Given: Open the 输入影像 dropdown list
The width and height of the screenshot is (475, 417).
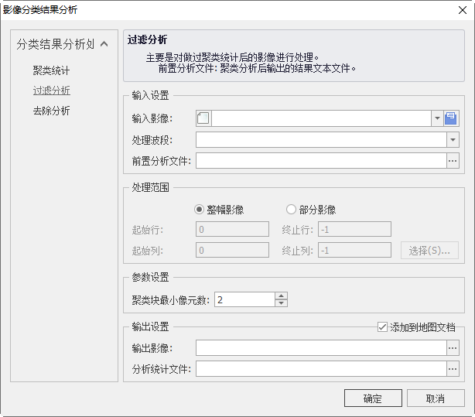Looking at the screenshot, I should coord(437,118).
